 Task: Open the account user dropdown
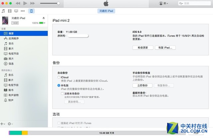click(x=163, y=3)
